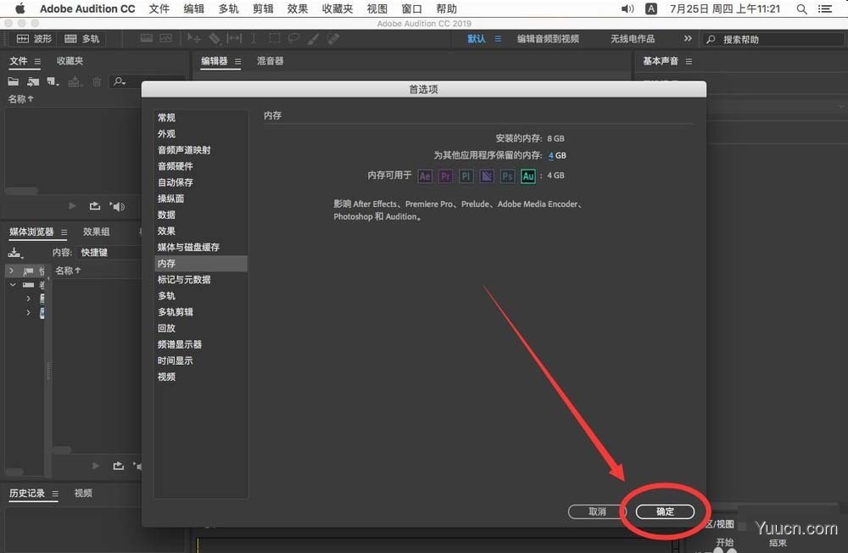Viewport: 848px width, 553px height.
Task: Click the Ps Photoshop icon in preferences
Action: click(x=507, y=176)
